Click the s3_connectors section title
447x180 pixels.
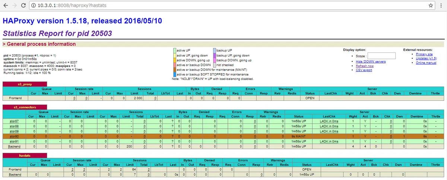25,107
